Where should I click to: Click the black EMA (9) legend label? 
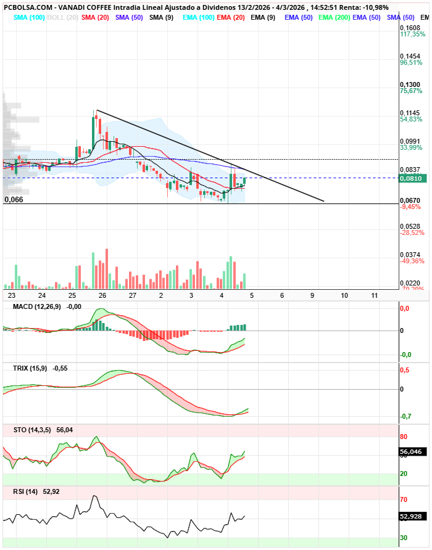pyautogui.click(x=263, y=17)
